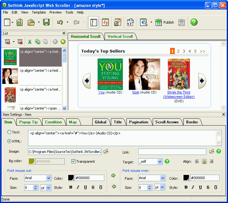Expand the Open folder dropdown arrow

click(39, 22)
